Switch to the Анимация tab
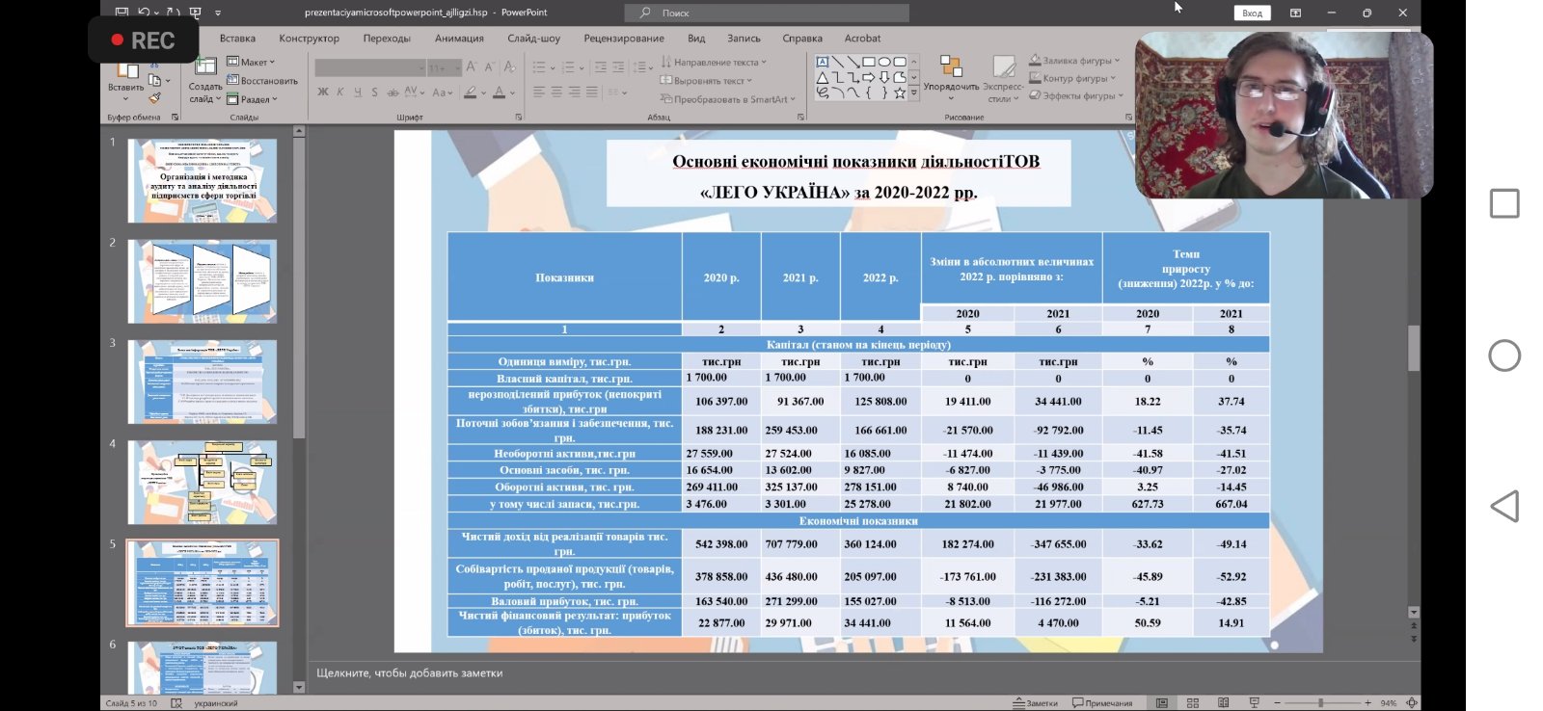 click(459, 39)
